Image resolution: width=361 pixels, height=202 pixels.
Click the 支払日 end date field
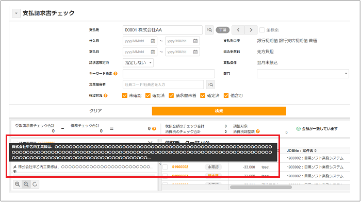[183, 52]
